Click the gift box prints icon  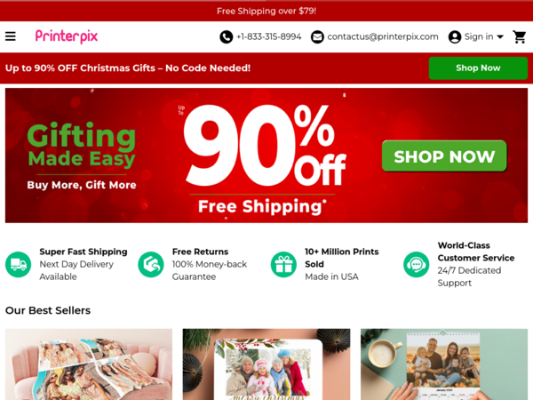pyautogui.click(x=283, y=264)
